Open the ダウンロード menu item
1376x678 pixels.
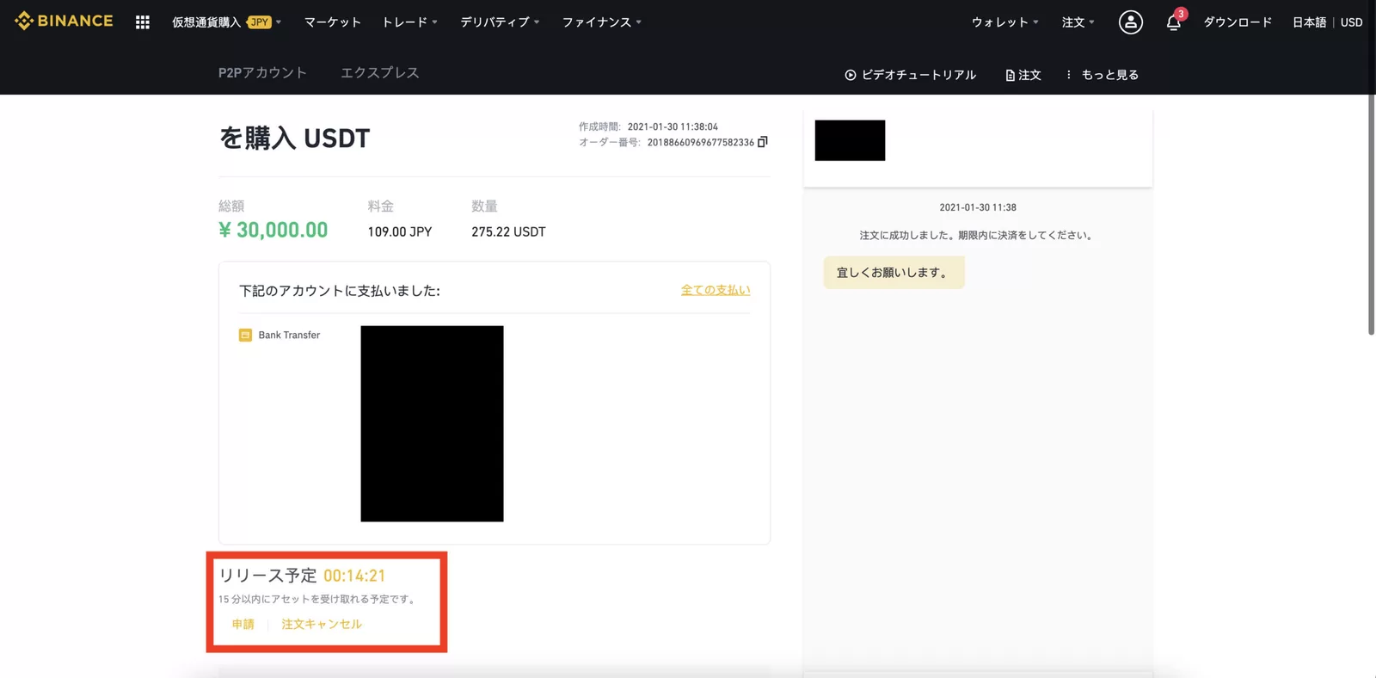click(1238, 22)
